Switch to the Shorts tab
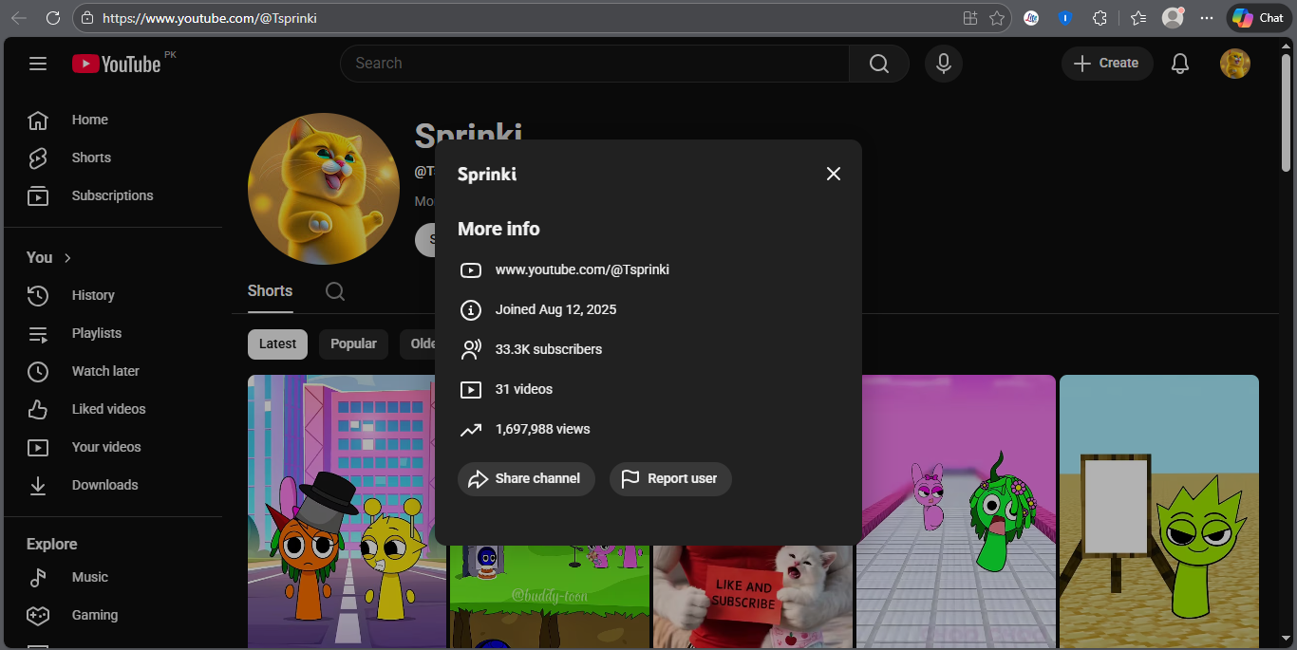 270,290
